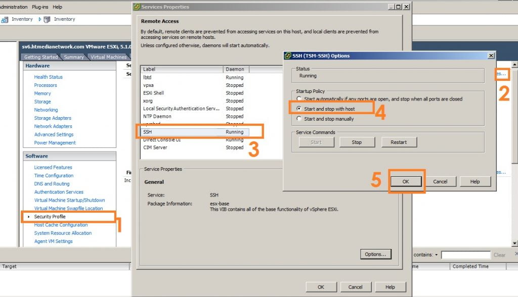Click the Properties link beside Services

point(501,74)
